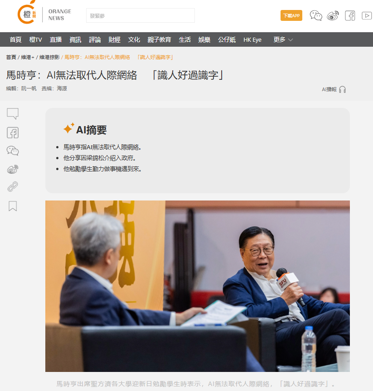Expand the 更多 navigation dropdown

tap(283, 39)
